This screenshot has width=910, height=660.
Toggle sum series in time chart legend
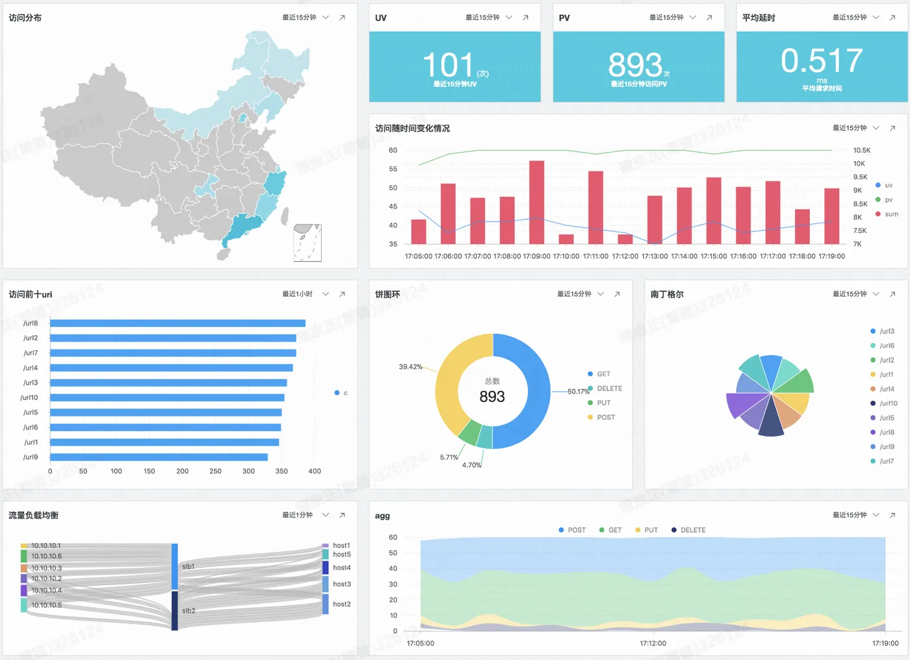coord(887,214)
